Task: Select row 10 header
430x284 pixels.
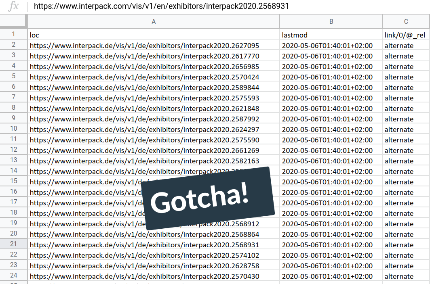Action: click(x=13, y=128)
